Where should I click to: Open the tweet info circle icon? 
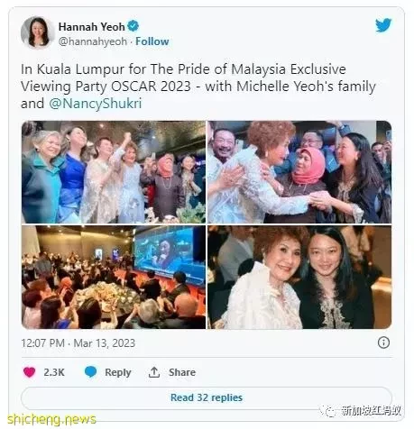click(x=383, y=342)
